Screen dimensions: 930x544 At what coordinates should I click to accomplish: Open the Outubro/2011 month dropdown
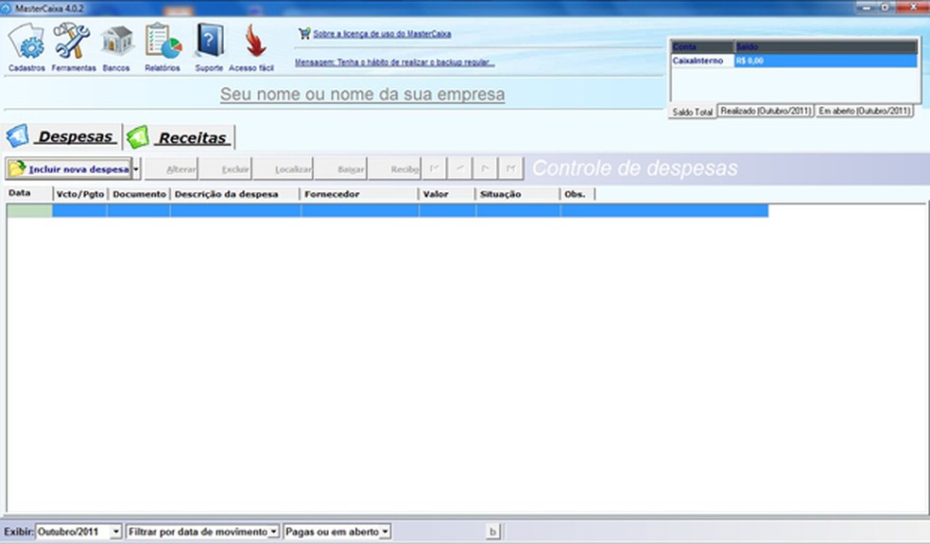(x=116, y=532)
